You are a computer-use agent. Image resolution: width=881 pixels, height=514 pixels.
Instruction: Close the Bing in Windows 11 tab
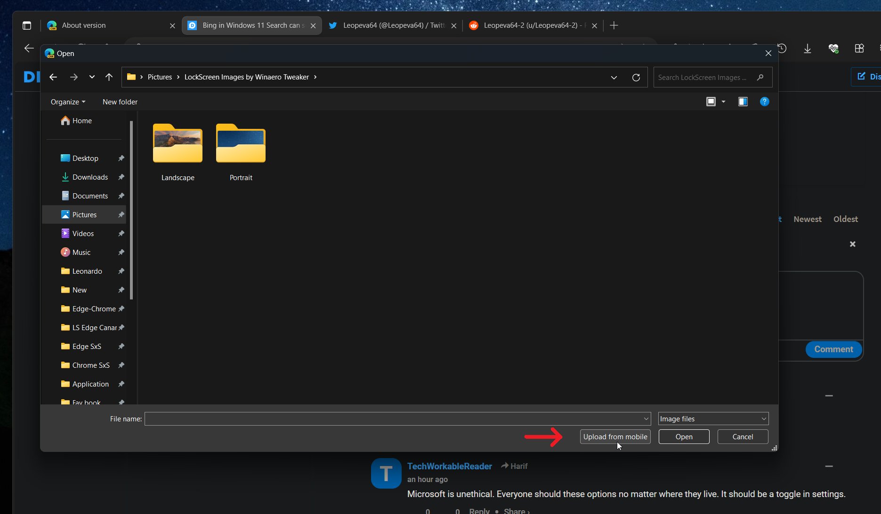[x=313, y=26]
